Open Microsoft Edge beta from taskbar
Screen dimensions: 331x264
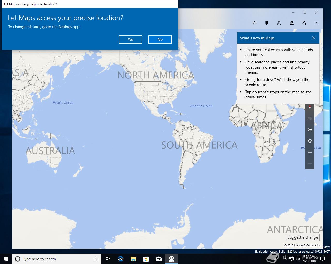tap(121, 259)
